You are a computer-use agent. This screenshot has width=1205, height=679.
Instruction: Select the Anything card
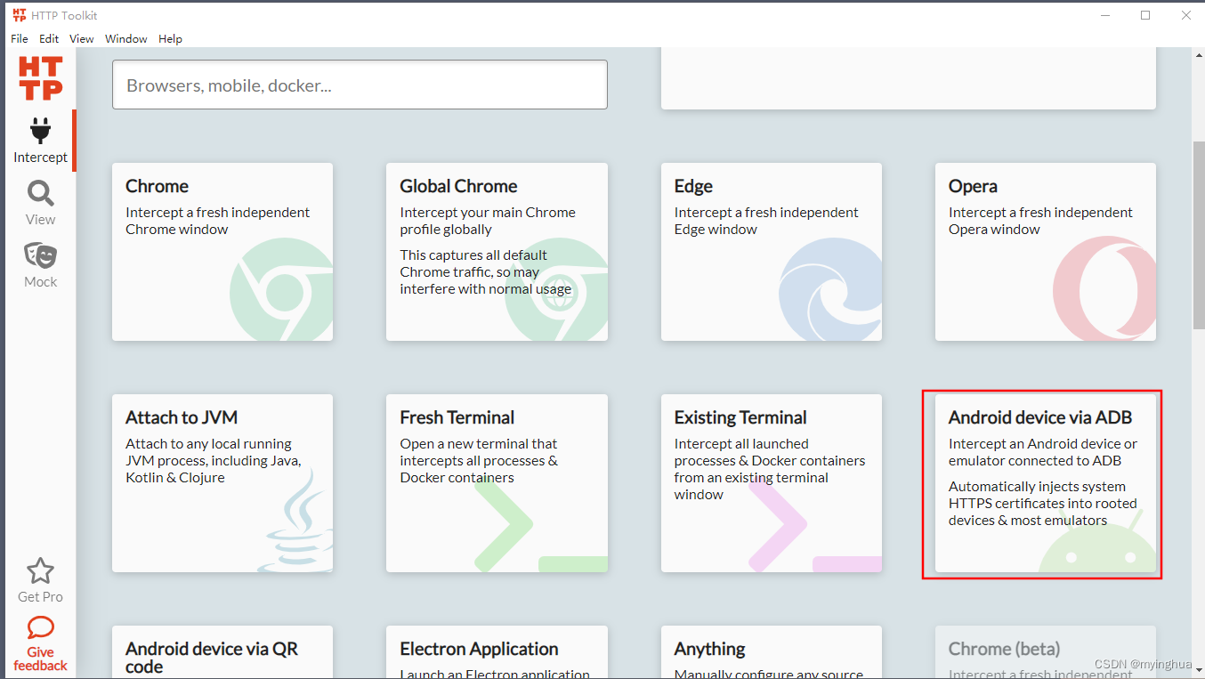coord(772,652)
